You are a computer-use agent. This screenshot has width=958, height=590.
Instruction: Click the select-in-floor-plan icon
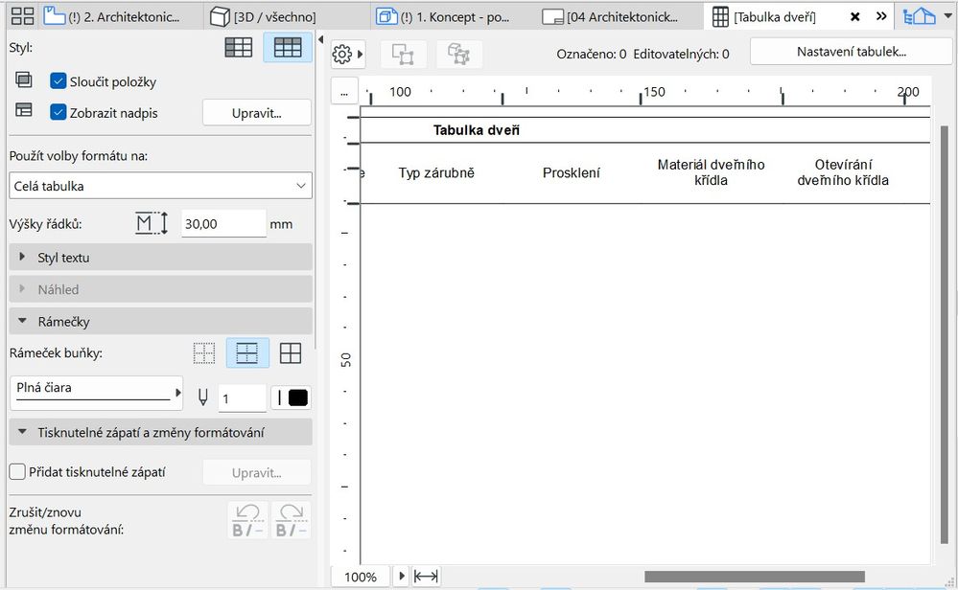(403, 55)
